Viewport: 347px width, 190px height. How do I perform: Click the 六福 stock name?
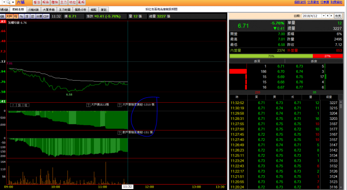(x=21, y=2)
